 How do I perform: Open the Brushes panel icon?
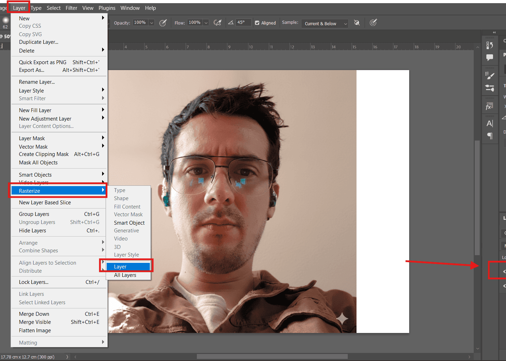pyautogui.click(x=490, y=88)
